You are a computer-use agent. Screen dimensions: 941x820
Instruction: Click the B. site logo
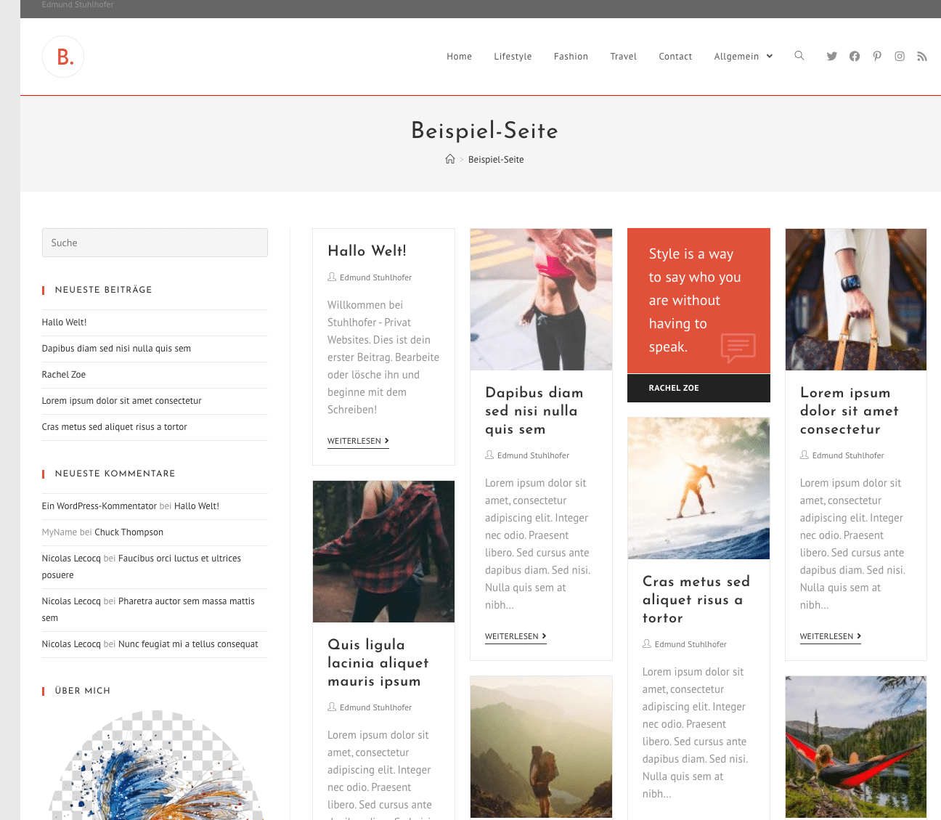(63, 57)
